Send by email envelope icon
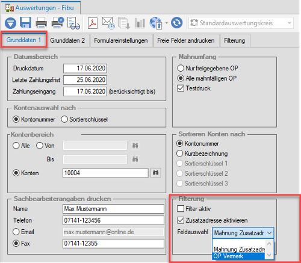This screenshot has height=263, width=301. (108, 23)
